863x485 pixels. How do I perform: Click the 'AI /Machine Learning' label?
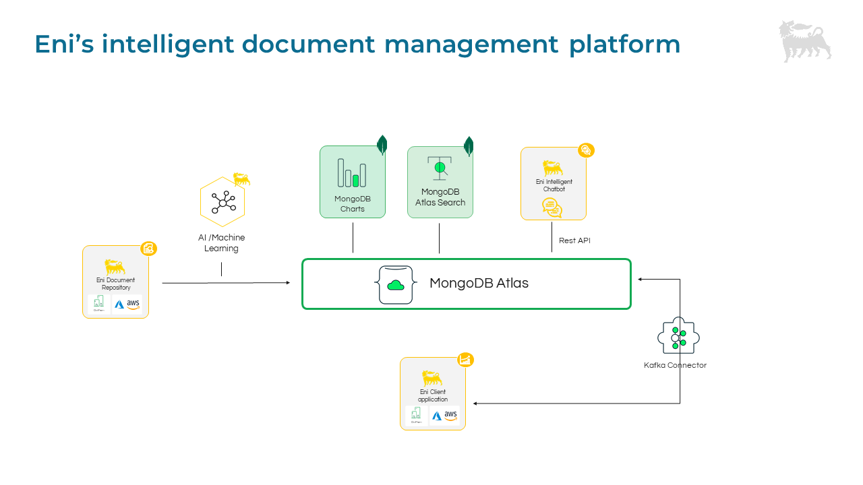click(222, 243)
